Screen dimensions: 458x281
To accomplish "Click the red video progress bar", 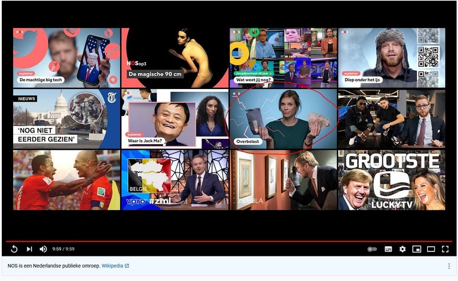I will [x=229, y=242].
